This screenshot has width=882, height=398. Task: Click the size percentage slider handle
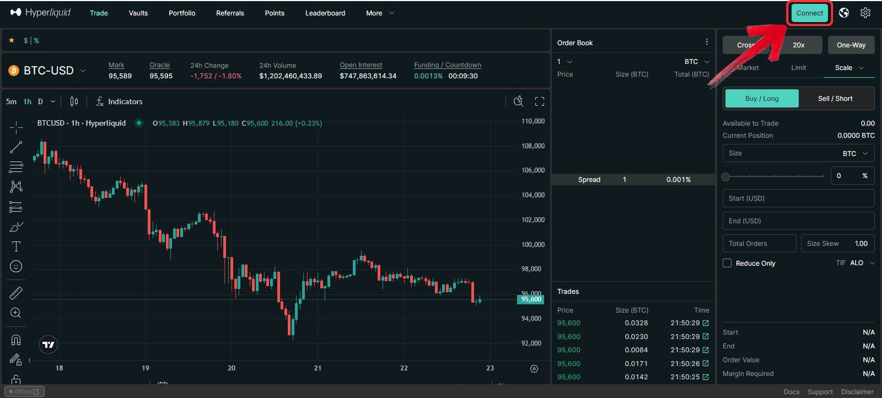pos(725,176)
